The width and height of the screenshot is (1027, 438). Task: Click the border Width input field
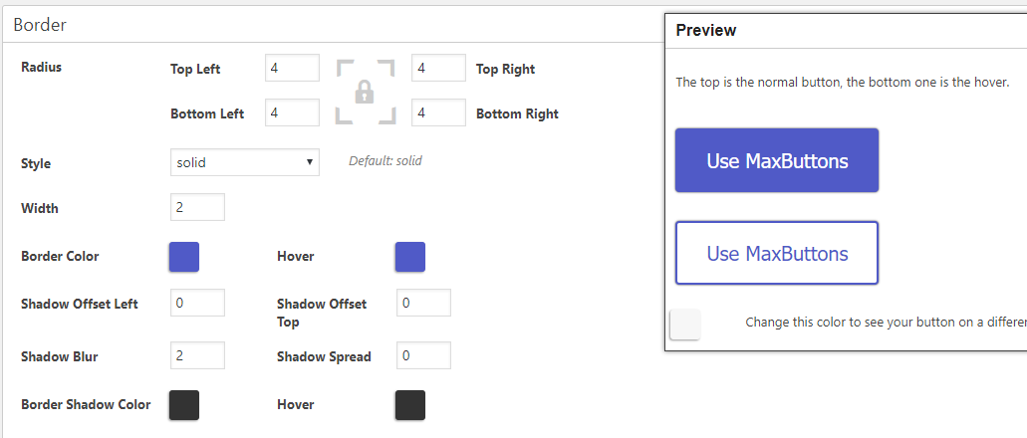coord(197,207)
